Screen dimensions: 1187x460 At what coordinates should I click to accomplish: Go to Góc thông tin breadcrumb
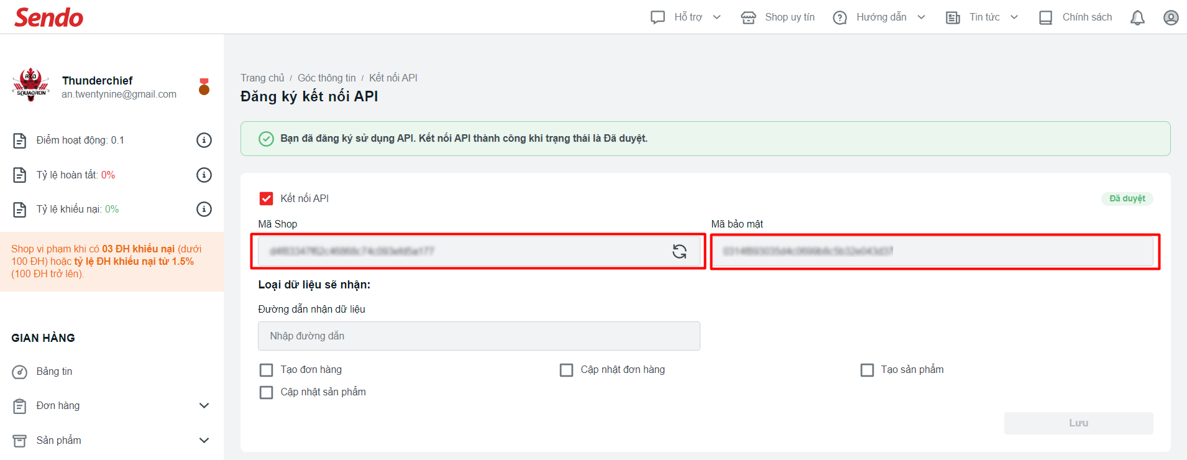coord(327,78)
